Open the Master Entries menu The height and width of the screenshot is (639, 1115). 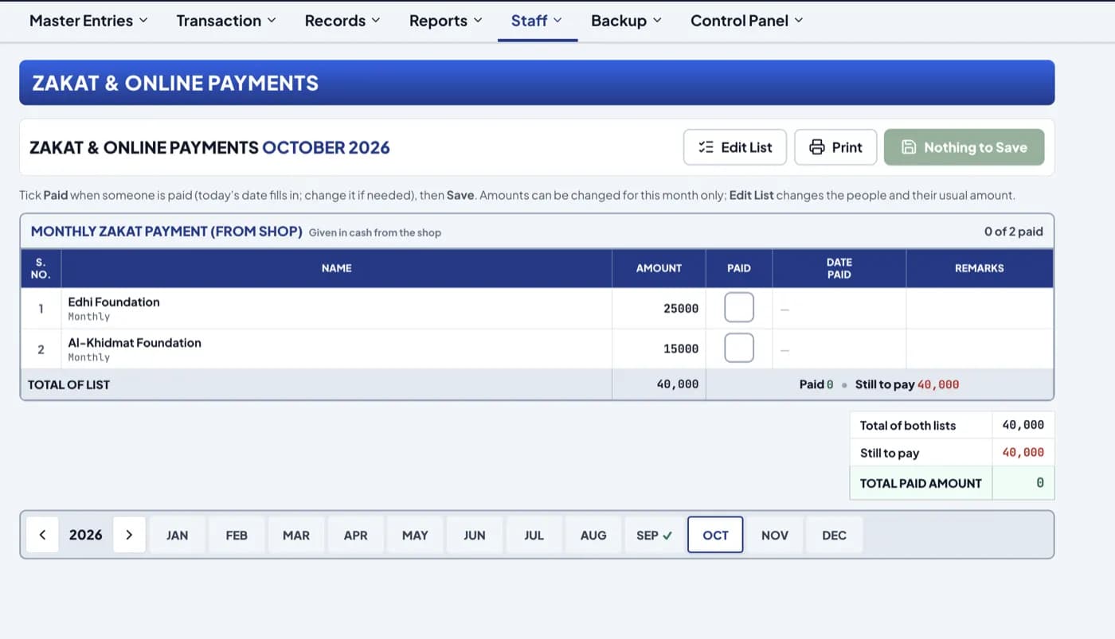pos(88,21)
